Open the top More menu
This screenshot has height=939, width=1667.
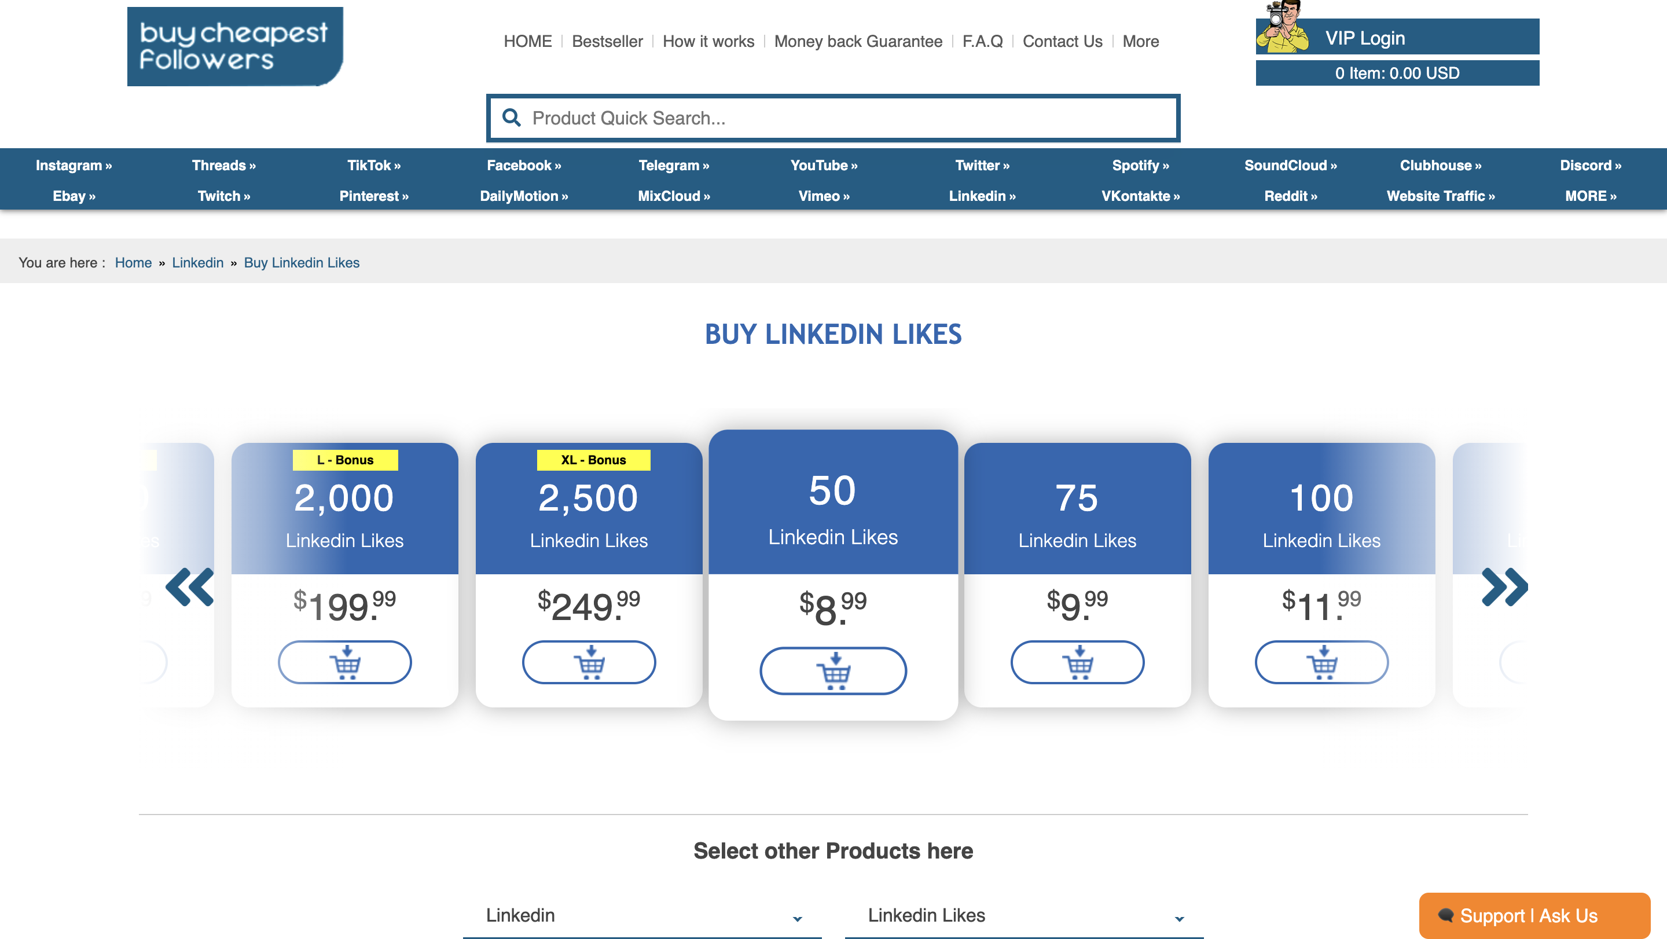tap(1140, 42)
